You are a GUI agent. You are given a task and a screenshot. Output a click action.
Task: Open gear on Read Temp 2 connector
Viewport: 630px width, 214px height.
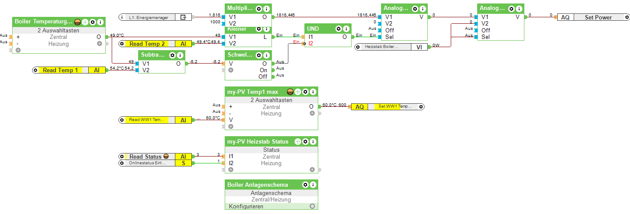coord(122,44)
